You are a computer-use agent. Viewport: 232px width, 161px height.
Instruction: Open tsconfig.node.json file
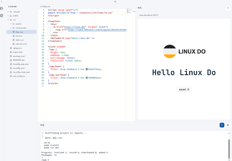21,72
